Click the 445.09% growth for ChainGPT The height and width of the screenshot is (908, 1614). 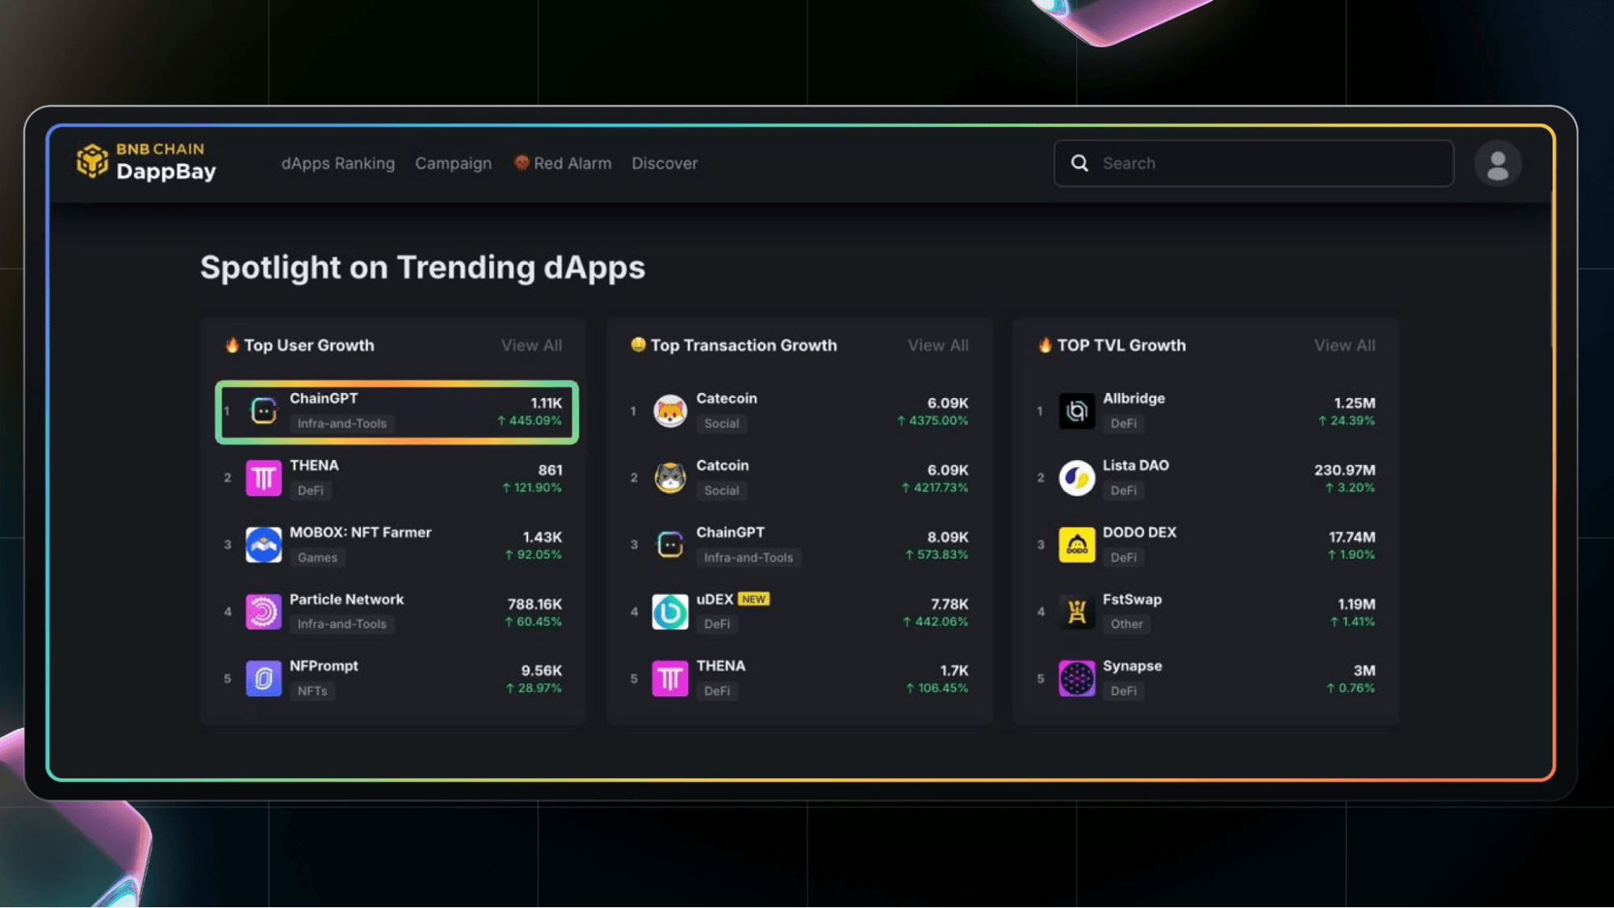529,421
